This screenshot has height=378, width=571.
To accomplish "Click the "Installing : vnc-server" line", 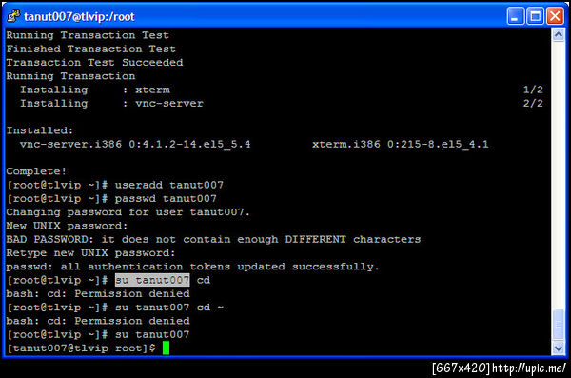I will coord(111,103).
